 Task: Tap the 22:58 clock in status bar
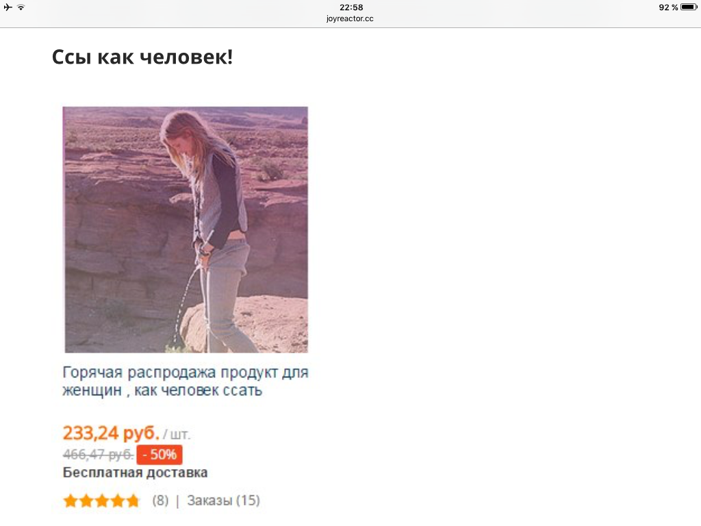351,7
